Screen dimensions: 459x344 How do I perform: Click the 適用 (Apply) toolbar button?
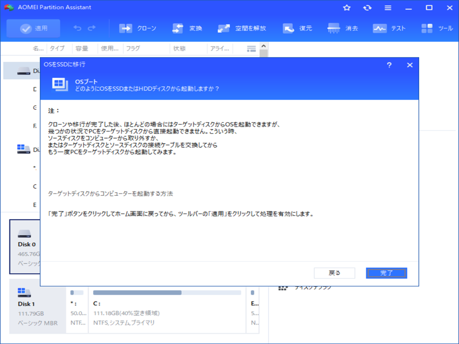tap(34, 28)
